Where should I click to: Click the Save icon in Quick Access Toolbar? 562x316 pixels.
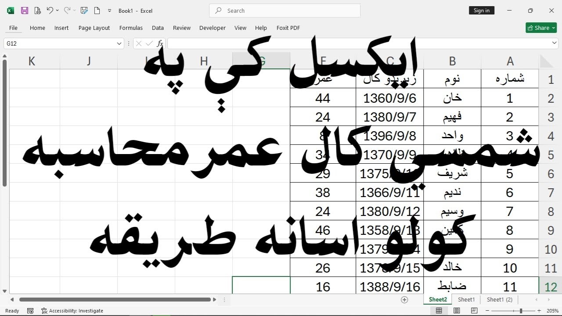[x=25, y=11]
